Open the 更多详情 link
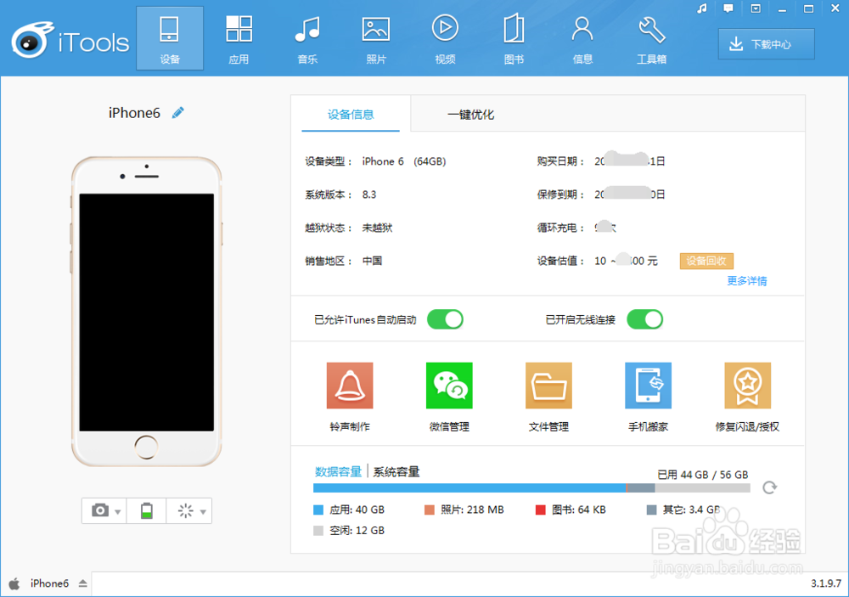This screenshot has width=849, height=597. point(746,280)
